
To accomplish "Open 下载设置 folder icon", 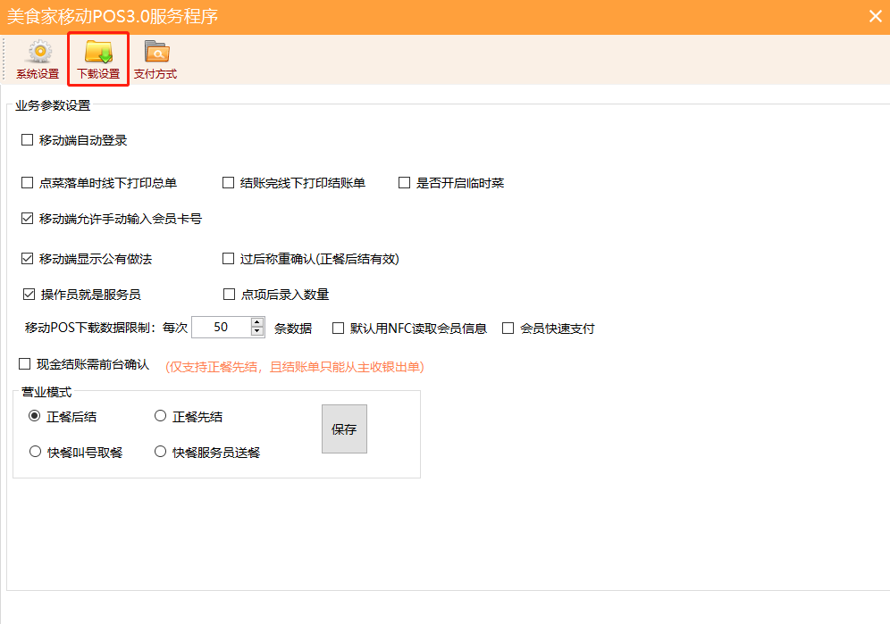I will [98, 59].
